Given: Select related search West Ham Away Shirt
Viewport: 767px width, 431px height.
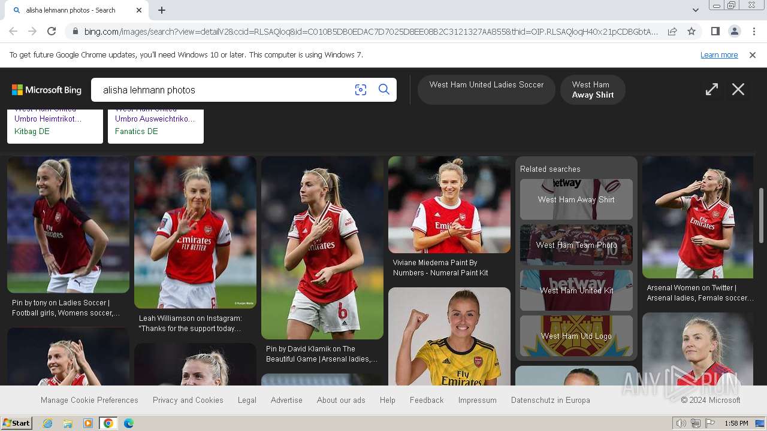Looking at the screenshot, I should (x=576, y=199).
